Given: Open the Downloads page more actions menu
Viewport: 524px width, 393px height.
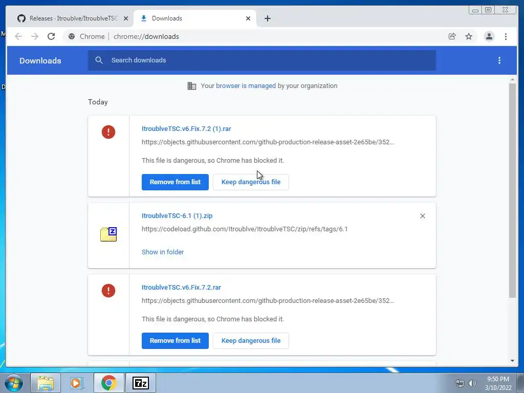Looking at the screenshot, I should pyautogui.click(x=499, y=60).
